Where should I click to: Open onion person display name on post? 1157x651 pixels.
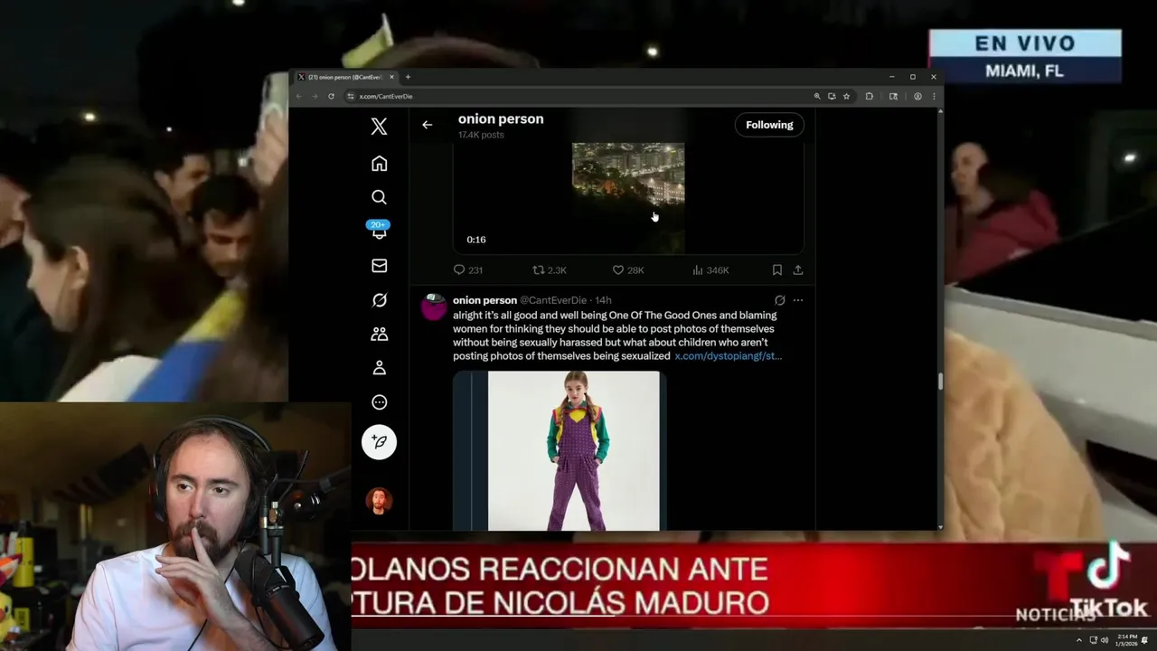click(484, 300)
